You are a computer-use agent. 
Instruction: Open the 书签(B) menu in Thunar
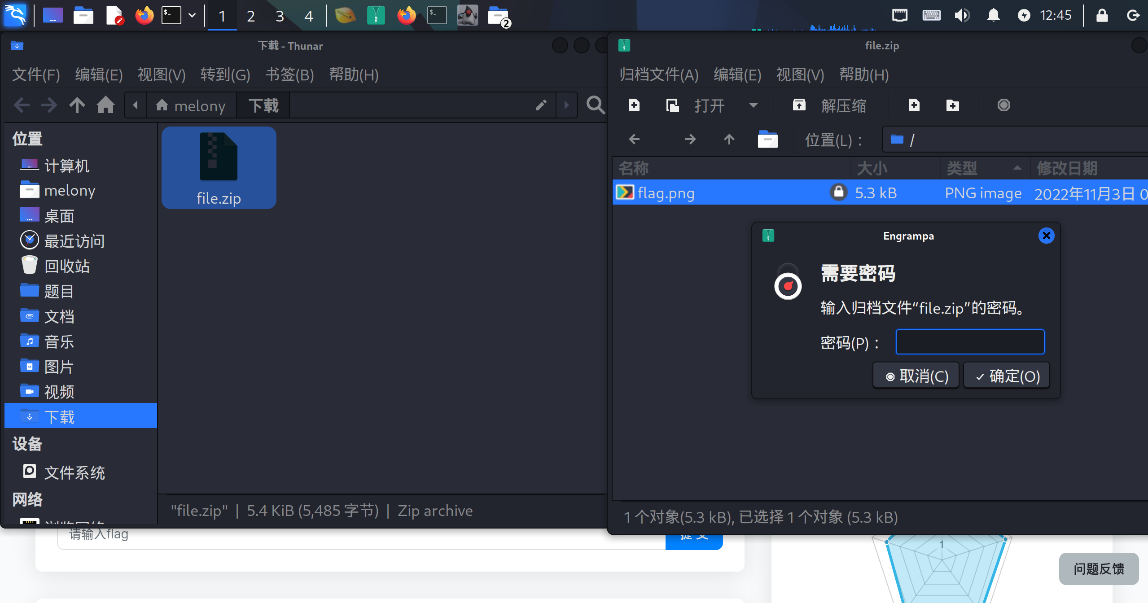289,74
